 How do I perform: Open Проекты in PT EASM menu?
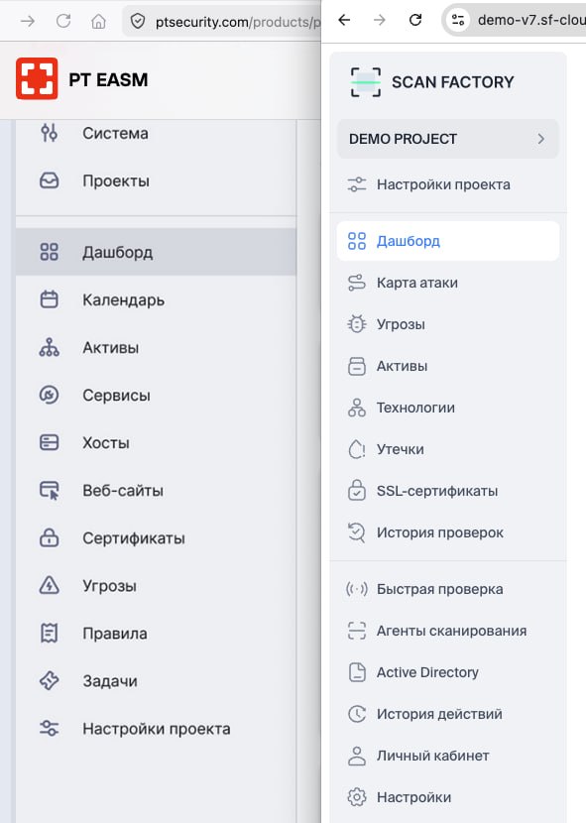156,181
